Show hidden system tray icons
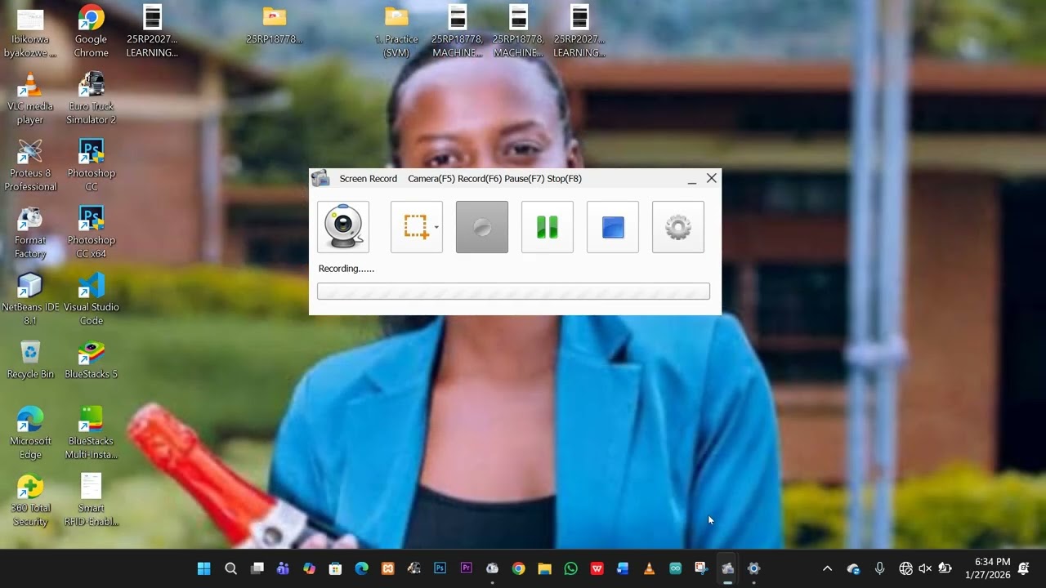Image resolution: width=1046 pixels, height=588 pixels. click(x=827, y=568)
